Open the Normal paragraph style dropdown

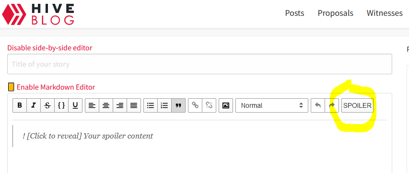click(x=272, y=105)
